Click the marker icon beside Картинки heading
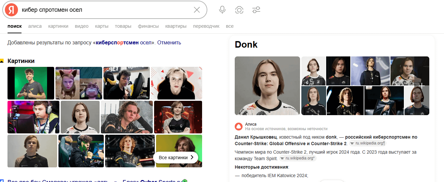444x182 pixels. tap(2, 61)
